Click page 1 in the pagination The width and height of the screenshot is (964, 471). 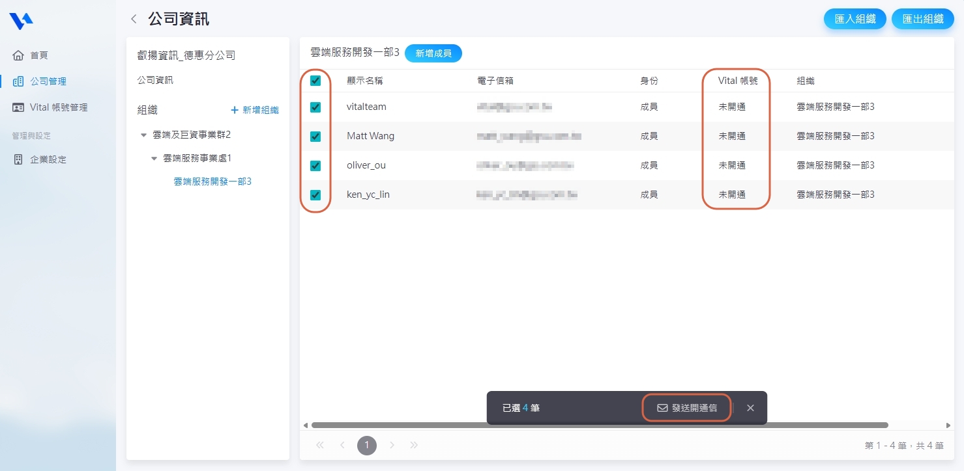(367, 446)
